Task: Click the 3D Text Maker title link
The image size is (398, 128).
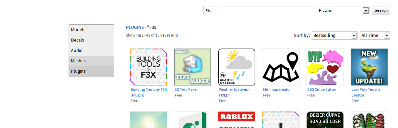Action: pyautogui.click(x=186, y=90)
